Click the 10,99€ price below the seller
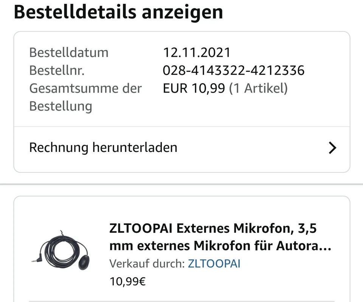Image resolution: width=363 pixels, height=302 pixels. pyautogui.click(x=127, y=281)
